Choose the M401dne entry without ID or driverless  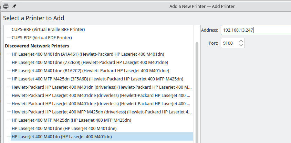pyautogui.click(x=64, y=128)
